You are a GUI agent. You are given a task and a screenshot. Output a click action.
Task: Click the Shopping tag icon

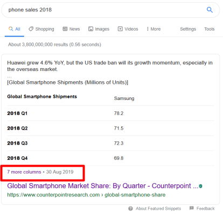(x=31, y=28)
